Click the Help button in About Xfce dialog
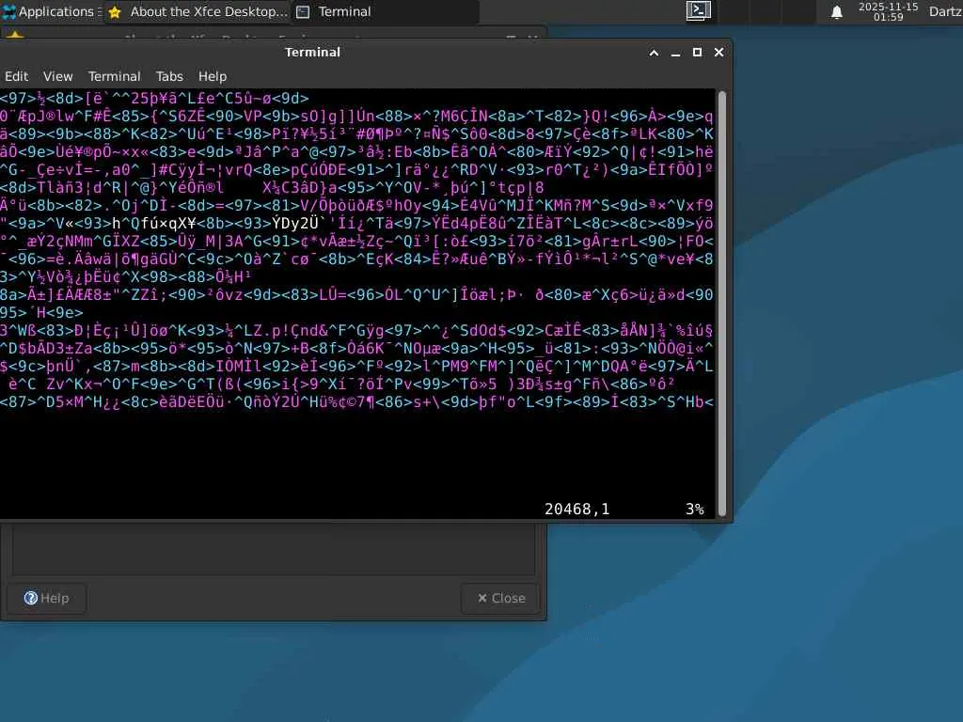This screenshot has width=963, height=722. point(47,598)
